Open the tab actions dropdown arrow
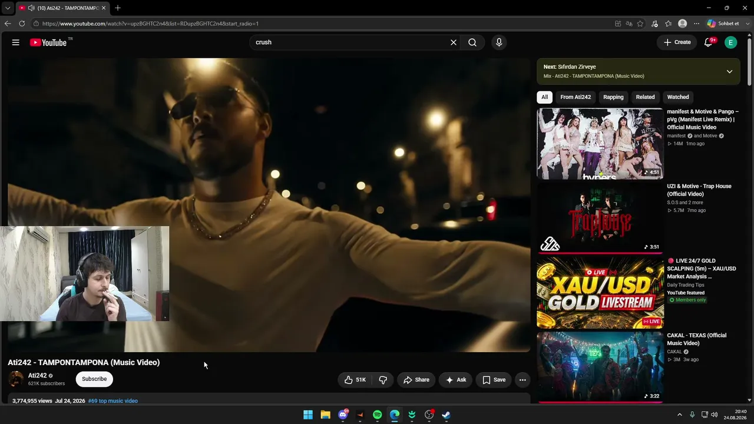The image size is (754, 424). pos(8,8)
